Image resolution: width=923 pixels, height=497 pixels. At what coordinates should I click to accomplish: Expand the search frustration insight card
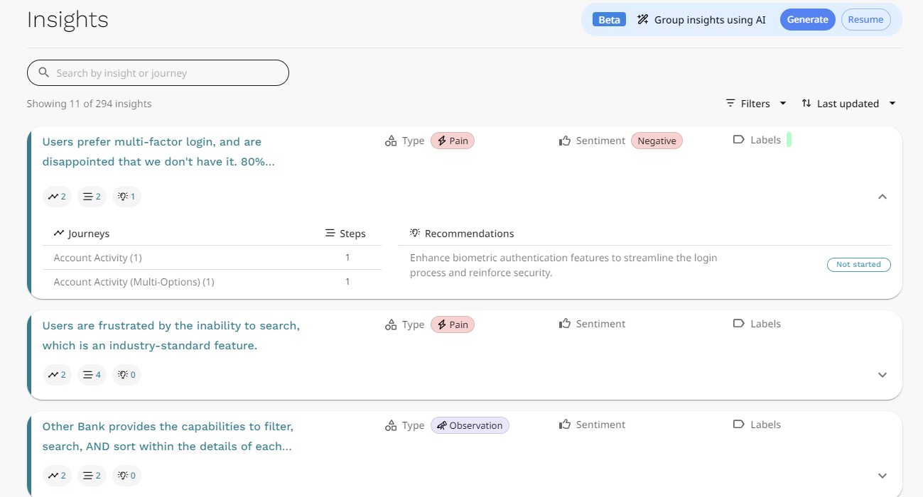click(x=882, y=375)
